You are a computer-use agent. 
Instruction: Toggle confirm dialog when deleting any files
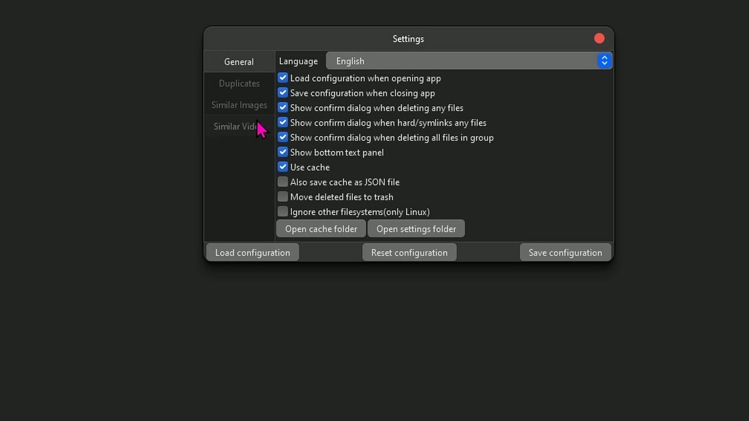coord(283,107)
